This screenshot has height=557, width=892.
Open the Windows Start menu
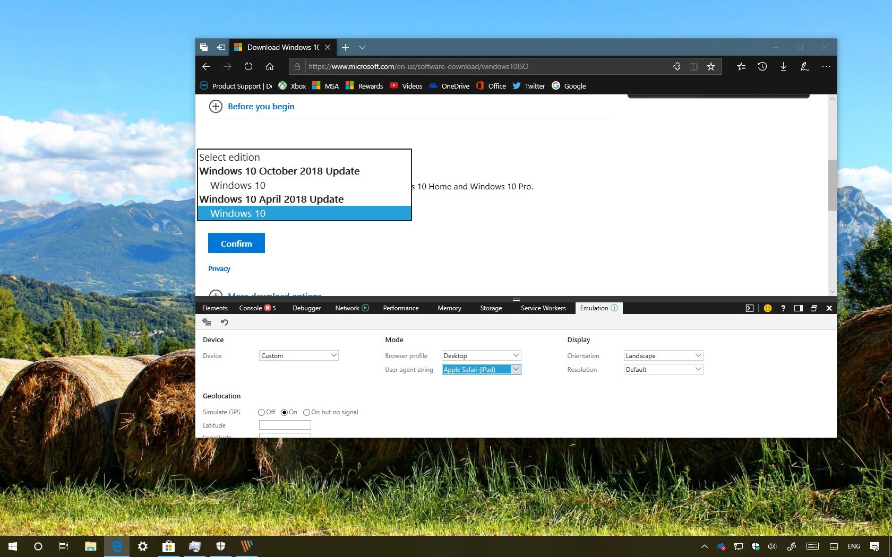click(x=13, y=546)
